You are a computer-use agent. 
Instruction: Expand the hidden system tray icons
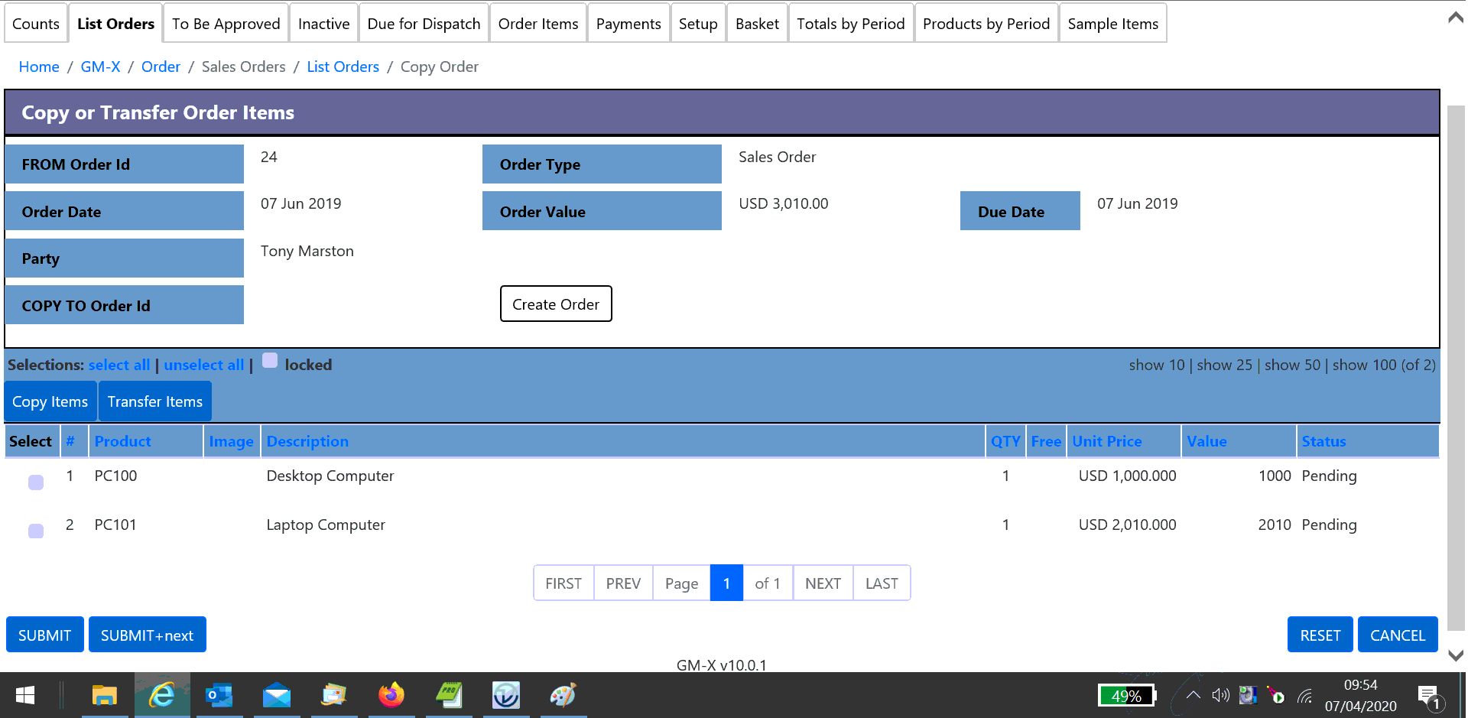pos(1193,695)
